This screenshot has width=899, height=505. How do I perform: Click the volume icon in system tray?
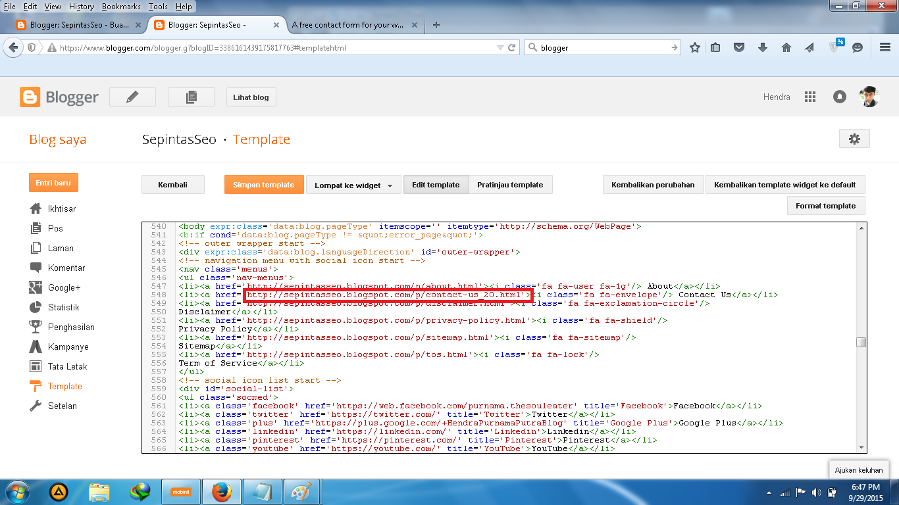[x=817, y=493]
